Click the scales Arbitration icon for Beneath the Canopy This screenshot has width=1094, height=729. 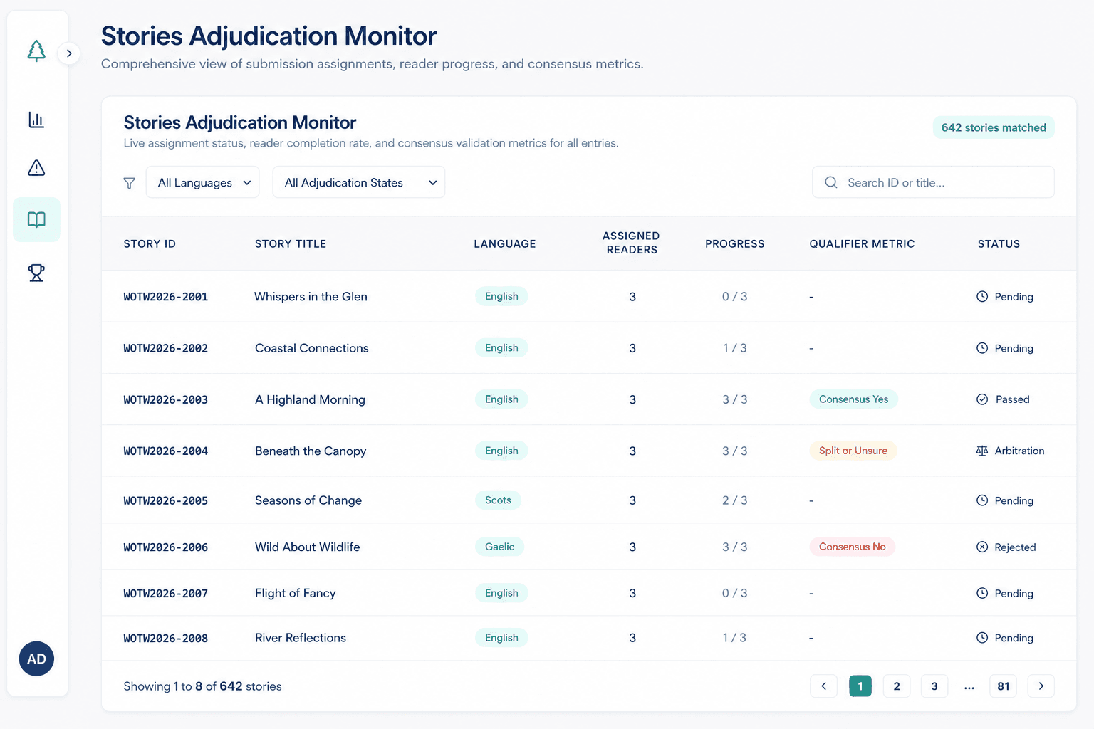pos(982,451)
